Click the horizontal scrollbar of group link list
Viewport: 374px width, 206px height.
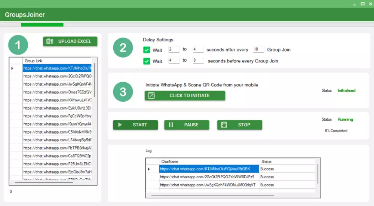[x=44, y=183]
